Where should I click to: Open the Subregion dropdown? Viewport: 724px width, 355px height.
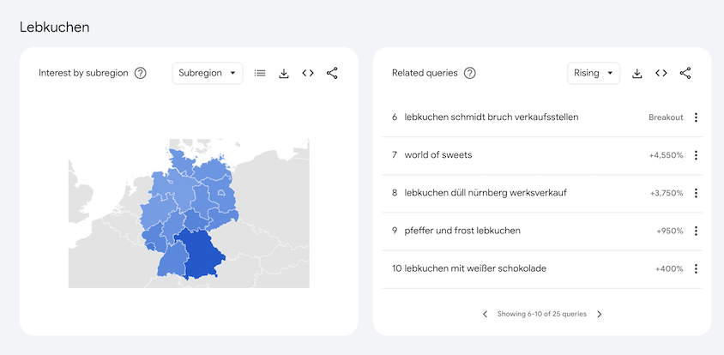(x=208, y=73)
